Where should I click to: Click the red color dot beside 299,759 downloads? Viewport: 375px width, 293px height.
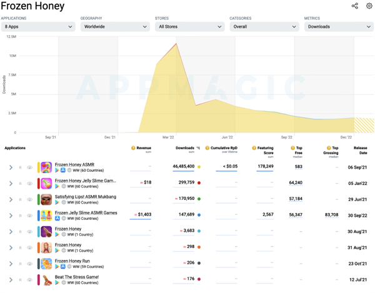199,183
